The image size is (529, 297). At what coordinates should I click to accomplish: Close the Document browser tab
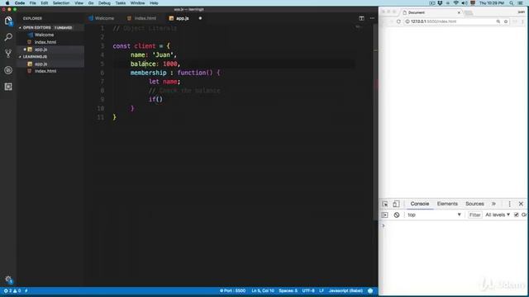[x=459, y=12]
